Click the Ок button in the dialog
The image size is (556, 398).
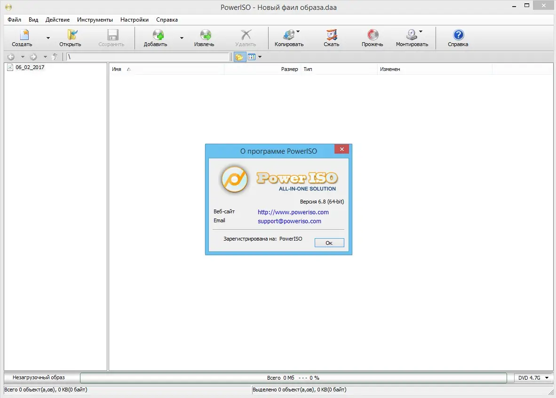[329, 243]
